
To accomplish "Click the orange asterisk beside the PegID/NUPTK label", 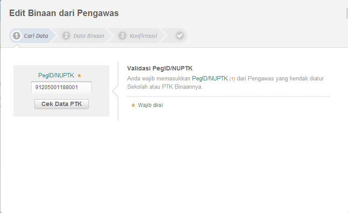I will pos(79,76).
